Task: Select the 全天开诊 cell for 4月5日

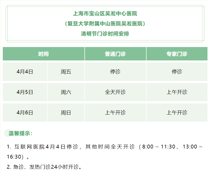Action: click(115, 92)
